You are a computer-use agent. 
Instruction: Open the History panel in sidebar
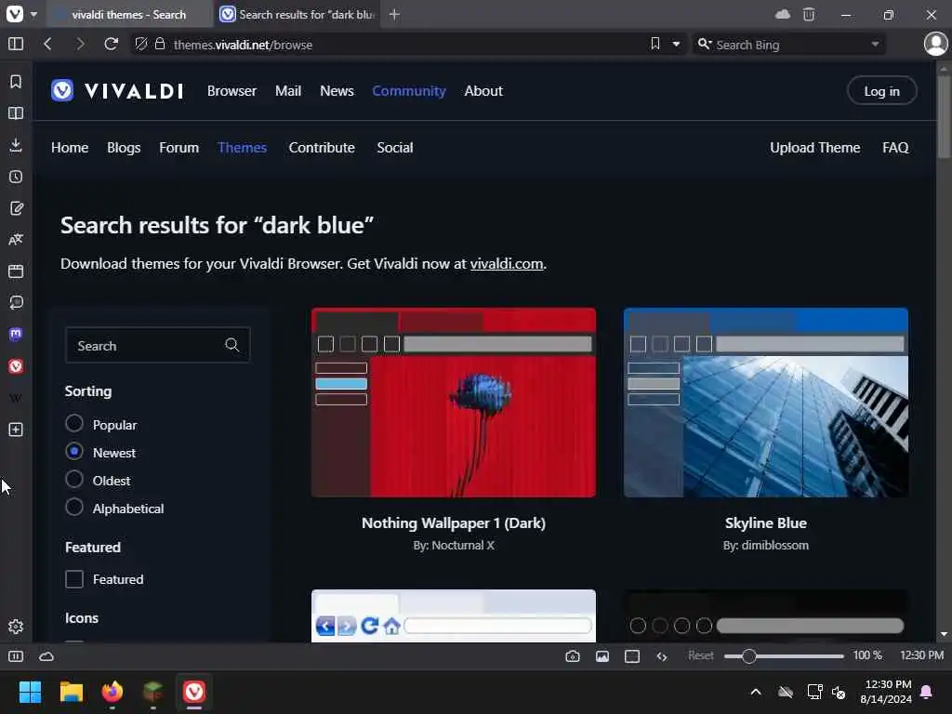click(16, 177)
